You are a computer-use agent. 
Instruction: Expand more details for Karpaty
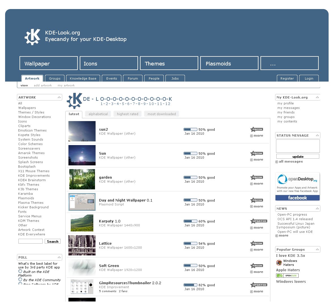(256, 227)
